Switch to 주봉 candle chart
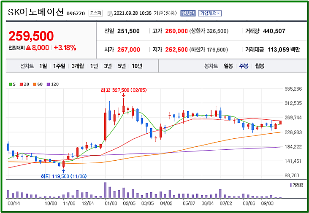This screenshot has height=213, width=309. tap(244, 66)
